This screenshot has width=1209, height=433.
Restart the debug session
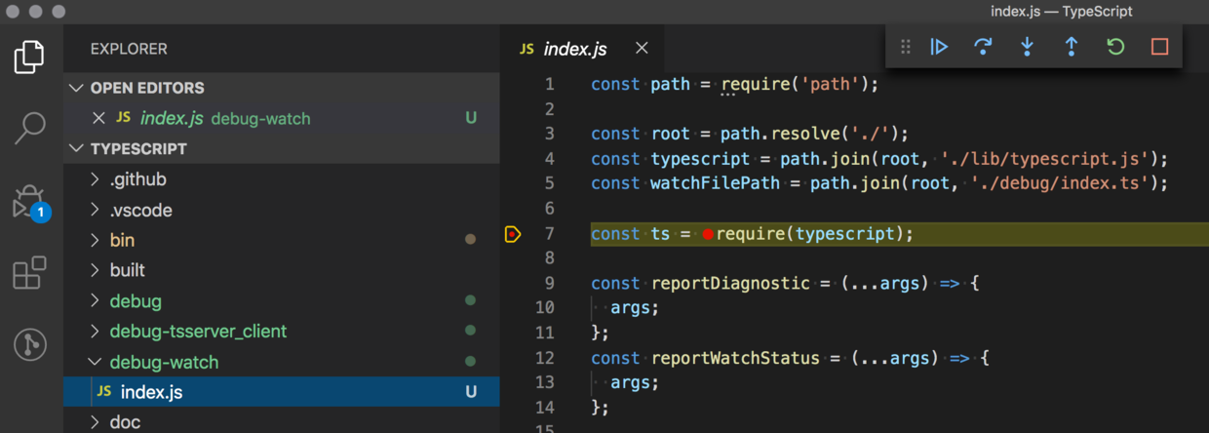pos(1115,47)
